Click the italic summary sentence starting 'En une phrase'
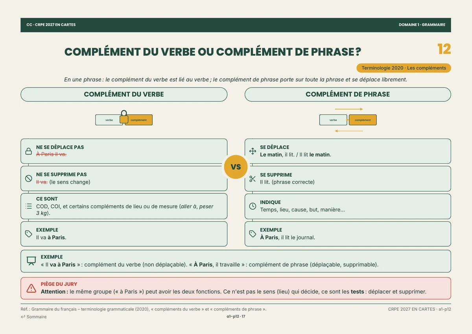The height and width of the screenshot is (334, 472). tap(236, 79)
